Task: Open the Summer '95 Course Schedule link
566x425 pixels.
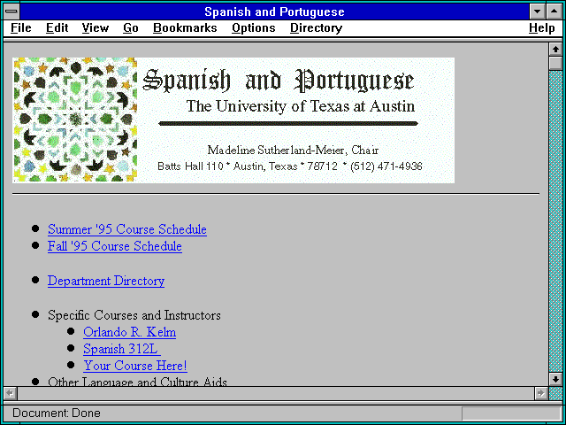Action: pyautogui.click(x=127, y=229)
